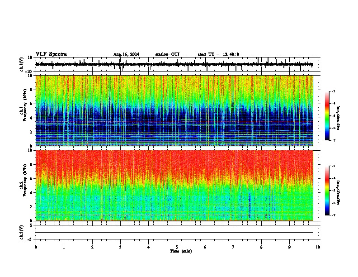Select the "ch.1(V)" waveform axis label
The width and height of the screenshot is (358, 277).
(22, 64)
